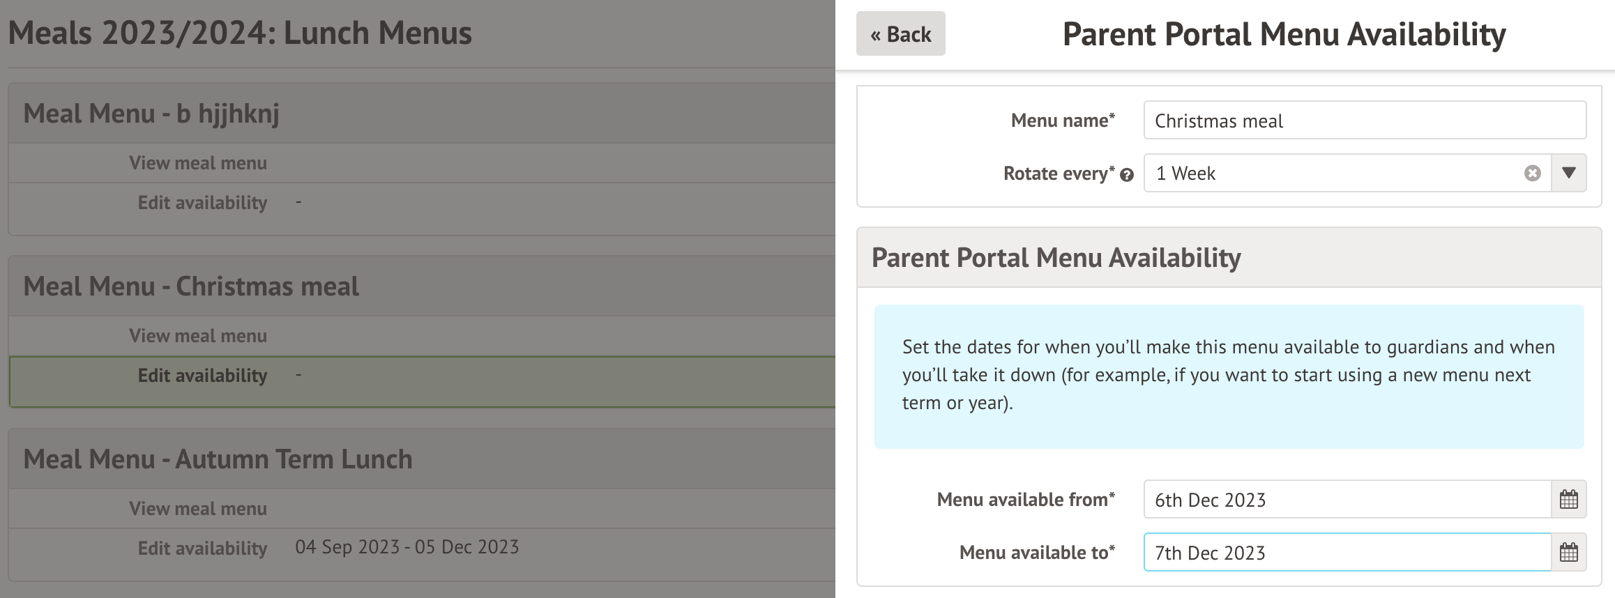This screenshot has width=1615, height=598.
Task: Expand the Rotate every dropdown arrow
Action: 1569,173
